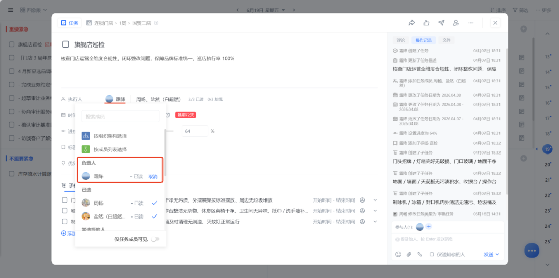559x278 pixels.
Task: Click the 筛选 filter button
Action: (521, 10)
